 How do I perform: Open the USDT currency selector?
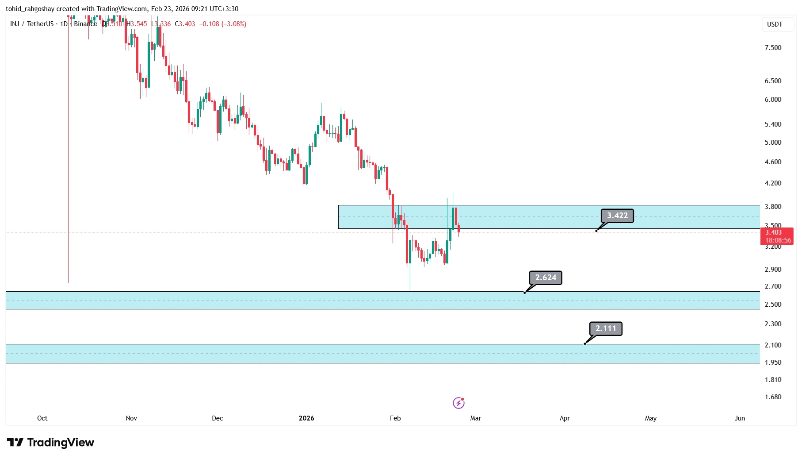775,24
